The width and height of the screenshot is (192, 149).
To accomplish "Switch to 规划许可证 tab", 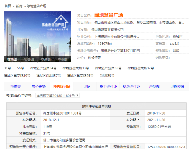I will coord(131,87).
